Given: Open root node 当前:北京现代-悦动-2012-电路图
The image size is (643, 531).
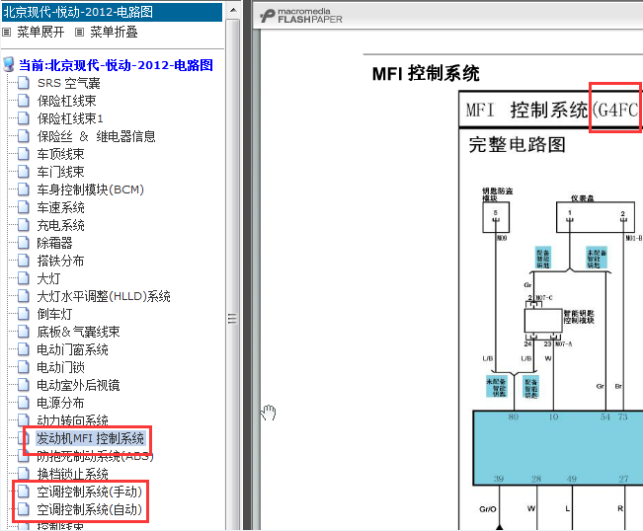Looking at the screenshot, I should pyautogui.click(x=116, y=65).
